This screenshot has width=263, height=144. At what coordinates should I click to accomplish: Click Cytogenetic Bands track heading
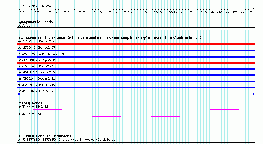tap(35, 22)
